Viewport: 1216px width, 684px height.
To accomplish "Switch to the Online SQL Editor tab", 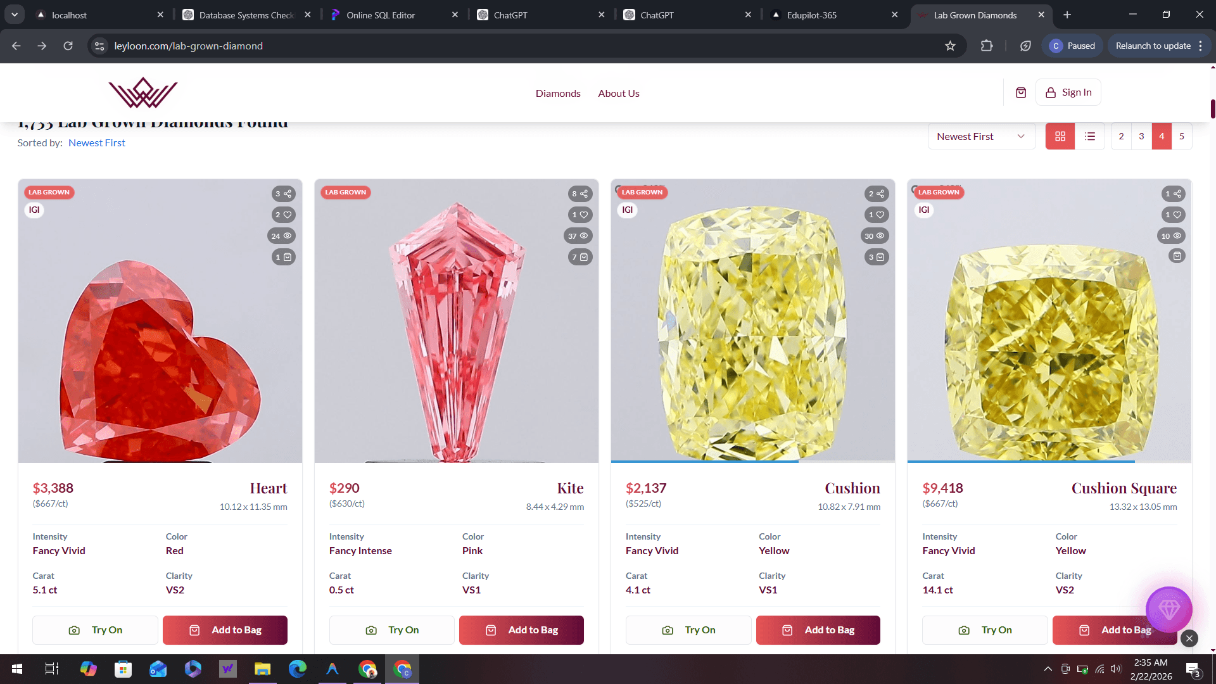I will pyautogui.click(x=380, y=15).
